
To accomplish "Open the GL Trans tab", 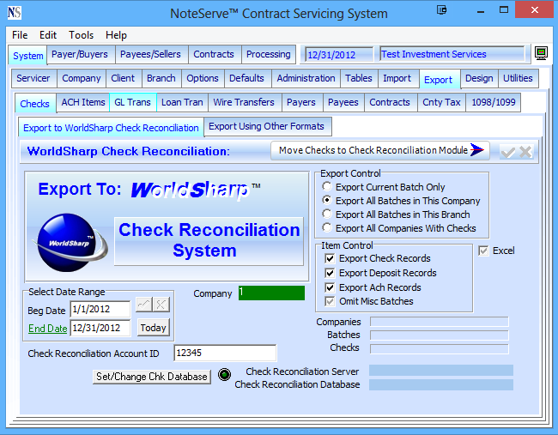I will 132,103.
